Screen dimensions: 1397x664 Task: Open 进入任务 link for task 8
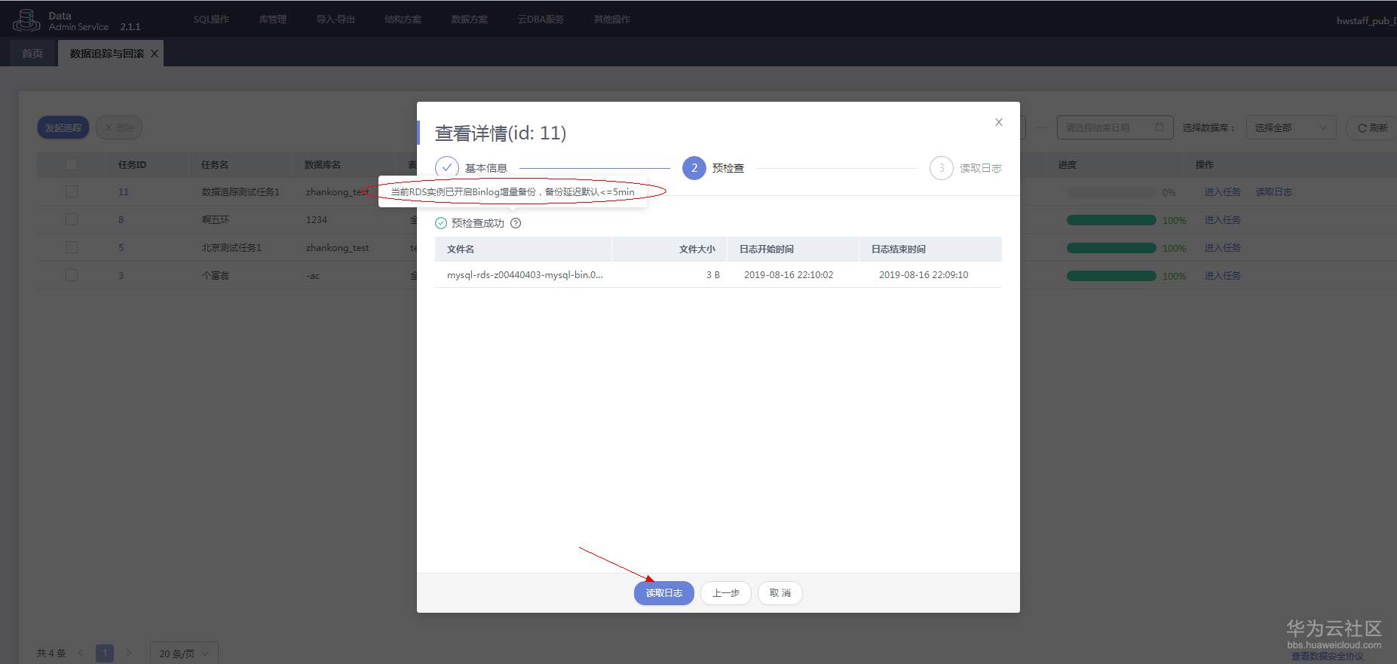[x=1222, y=220]
